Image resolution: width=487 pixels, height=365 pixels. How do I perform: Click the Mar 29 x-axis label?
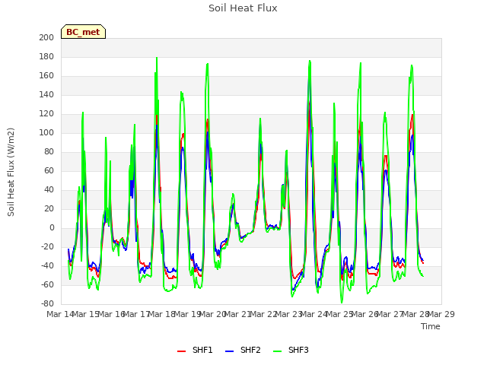coord(441,314)
